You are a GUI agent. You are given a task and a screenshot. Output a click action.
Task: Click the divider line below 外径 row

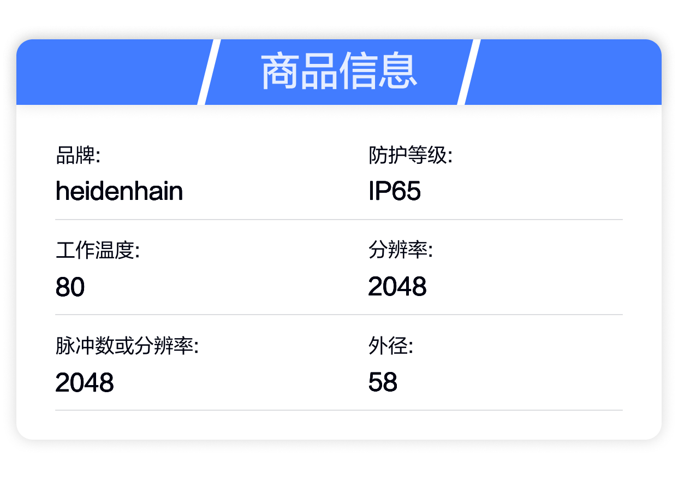coord(339,410)
